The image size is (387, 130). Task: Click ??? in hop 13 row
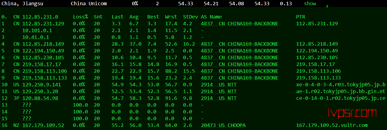[27, 105]
